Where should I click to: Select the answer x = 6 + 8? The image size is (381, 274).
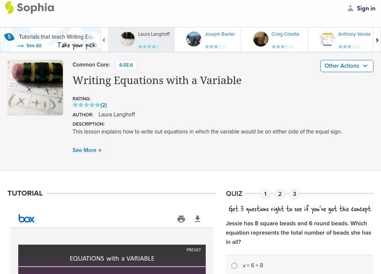coord(234,266)
